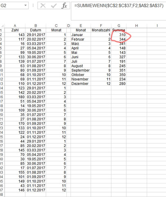Select column E header
Viewport: 166px width, 197px height.
[81, 25]
